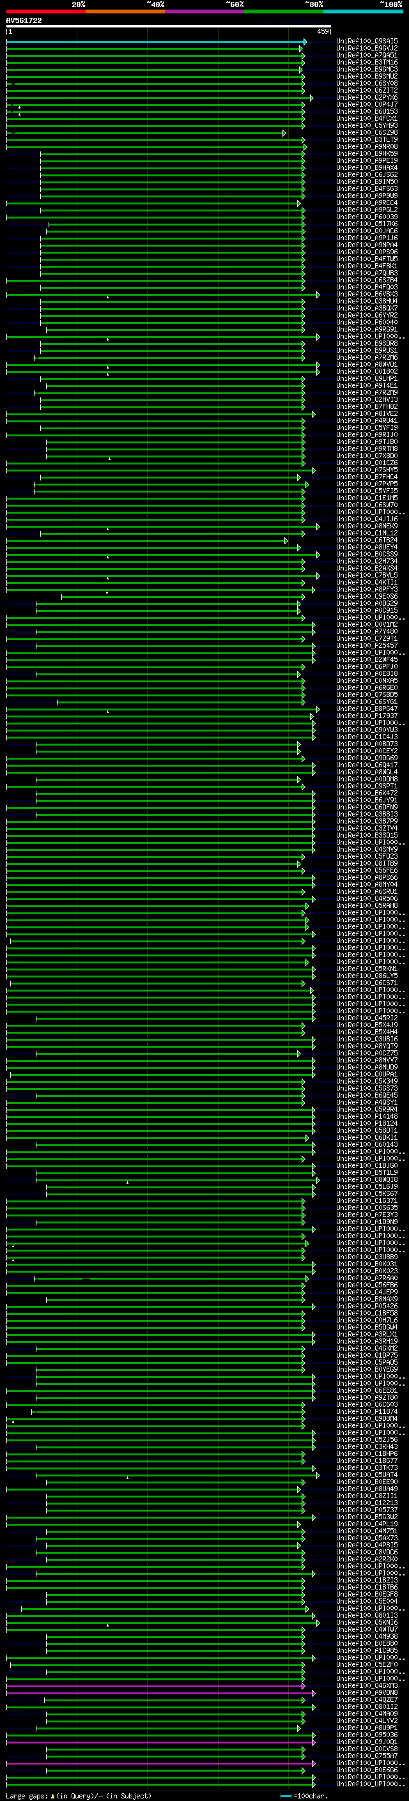Open hit UniRef100_A9NR08
Screen dimensions: 409x1801
click(x=366, y=147)
